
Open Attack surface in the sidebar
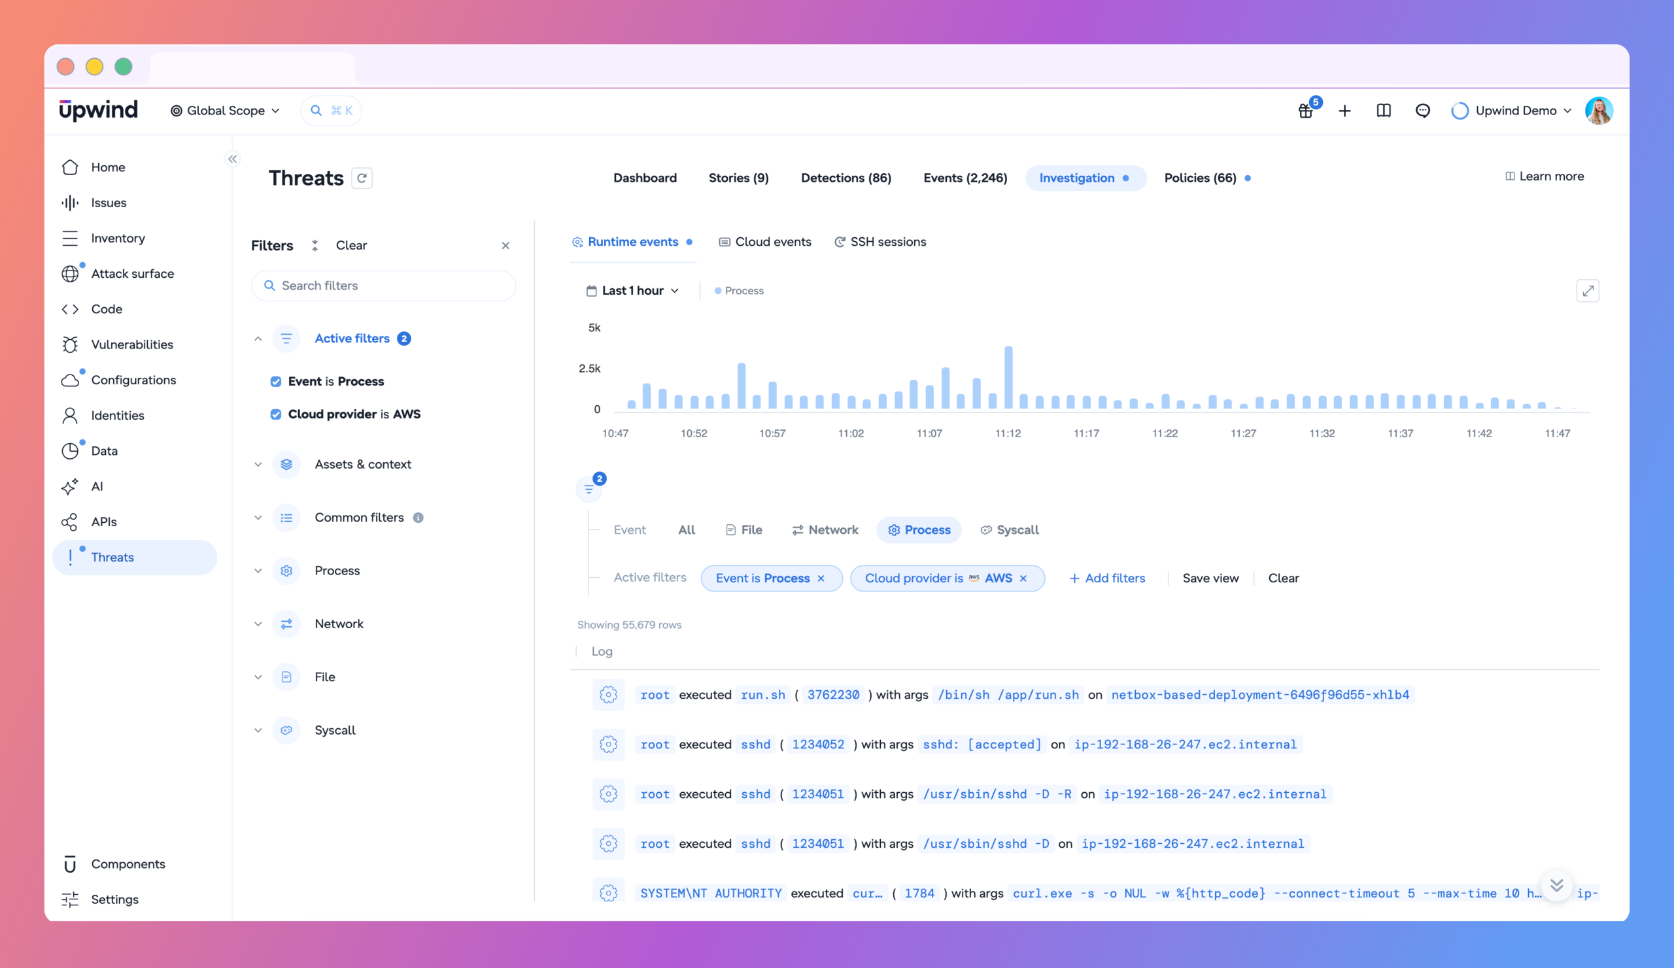(x=134, y=273)
